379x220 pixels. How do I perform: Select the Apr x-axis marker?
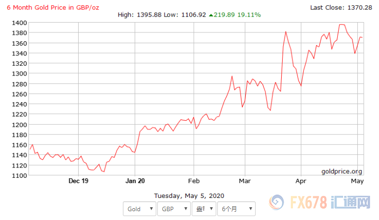[301, 181]
